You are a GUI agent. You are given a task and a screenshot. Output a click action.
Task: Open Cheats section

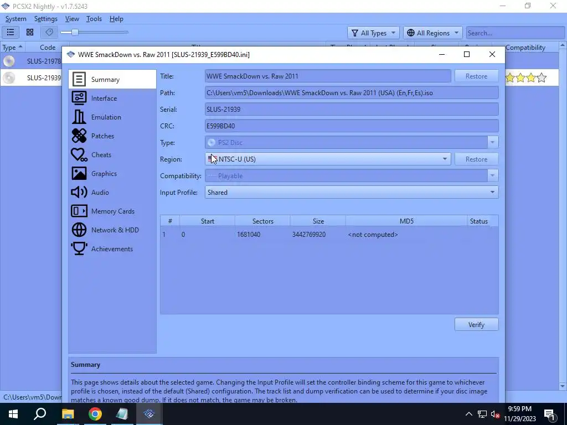(112, 155)
